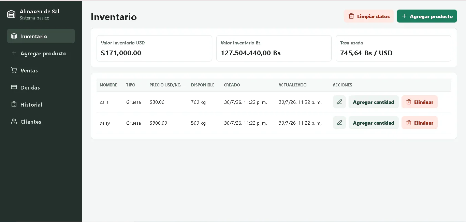Click the Limpiar datos button
466x222 pixels.
[x=369, y=16]
